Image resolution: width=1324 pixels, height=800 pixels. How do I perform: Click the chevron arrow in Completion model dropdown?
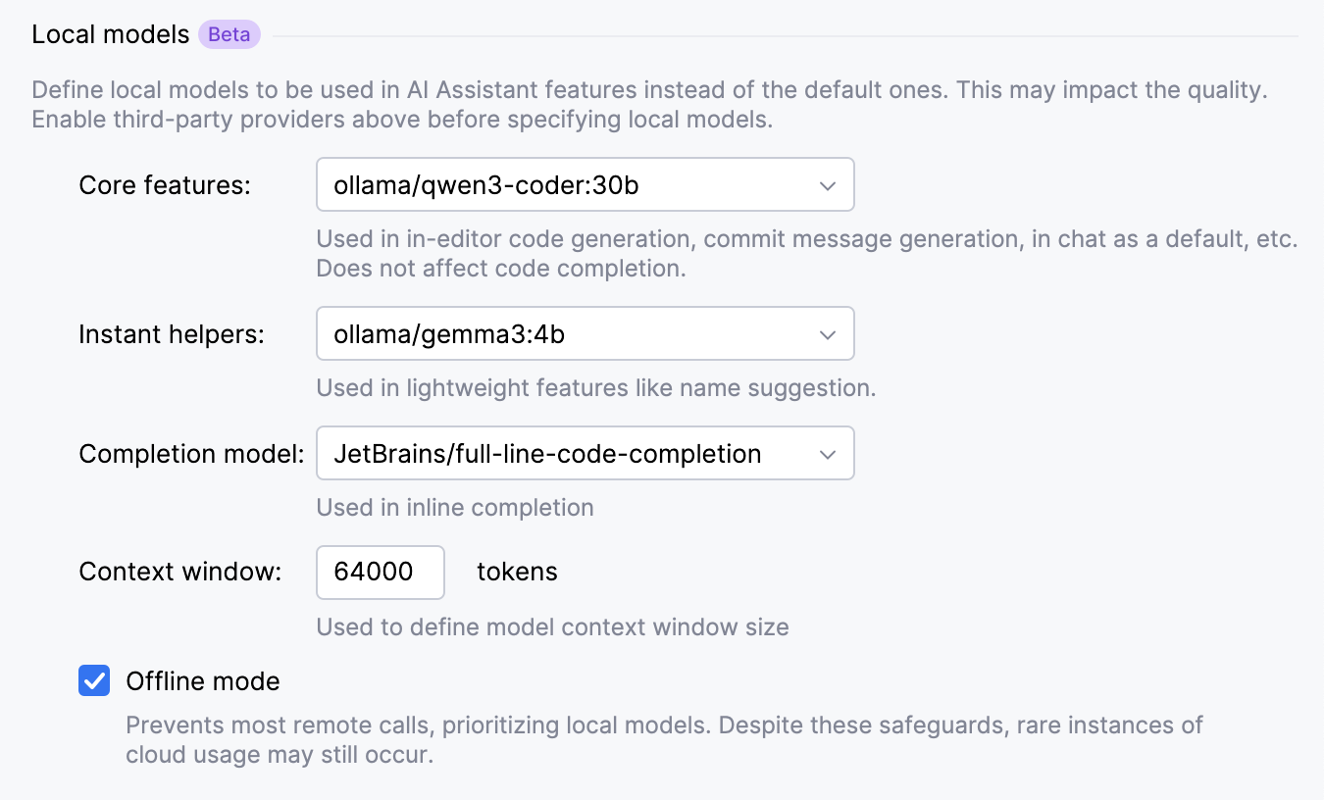click(x=828, y=454)
